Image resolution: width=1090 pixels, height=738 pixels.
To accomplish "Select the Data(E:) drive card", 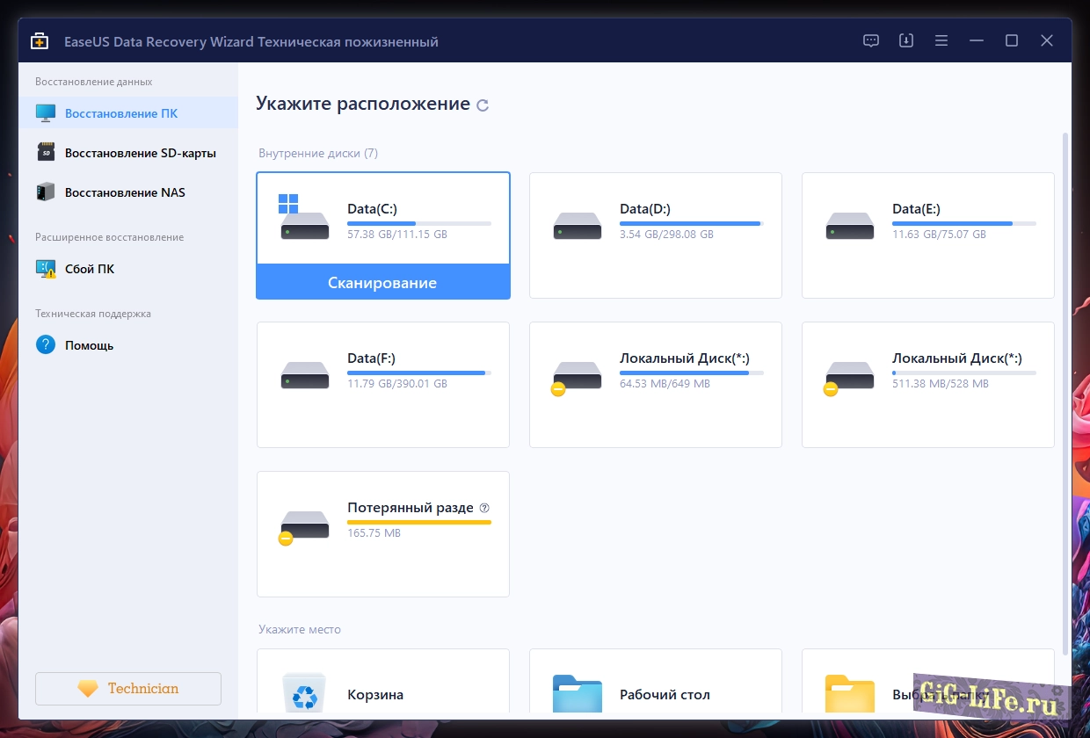I will point(927,235).
